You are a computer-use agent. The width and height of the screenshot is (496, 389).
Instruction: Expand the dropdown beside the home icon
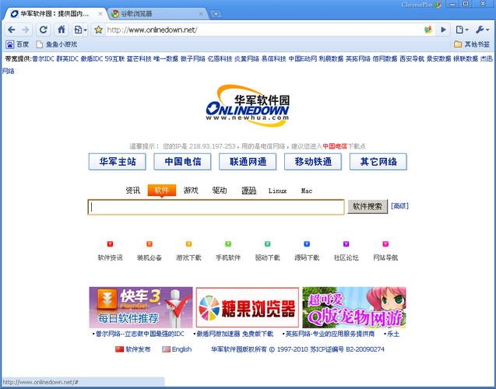80,30
